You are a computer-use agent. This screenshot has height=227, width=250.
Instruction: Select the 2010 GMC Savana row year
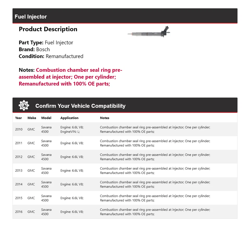19,129
